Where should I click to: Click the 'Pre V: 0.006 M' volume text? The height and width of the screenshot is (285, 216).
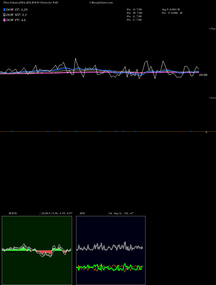(x=172, y=13)
